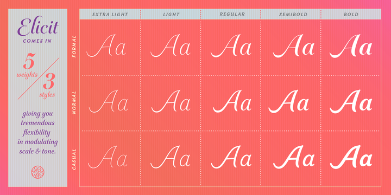
Task: Click the word 'weights'
Action: 27,75
